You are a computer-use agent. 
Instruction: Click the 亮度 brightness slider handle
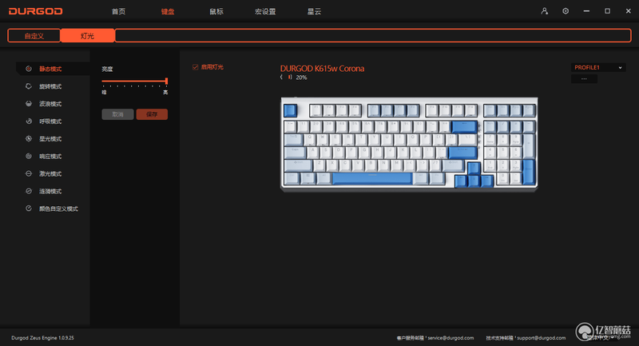click(166, 81)
